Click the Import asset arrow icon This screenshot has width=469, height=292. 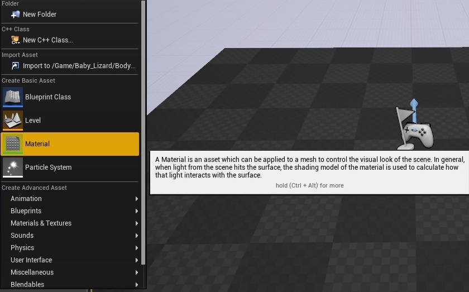tap(15, 65)
